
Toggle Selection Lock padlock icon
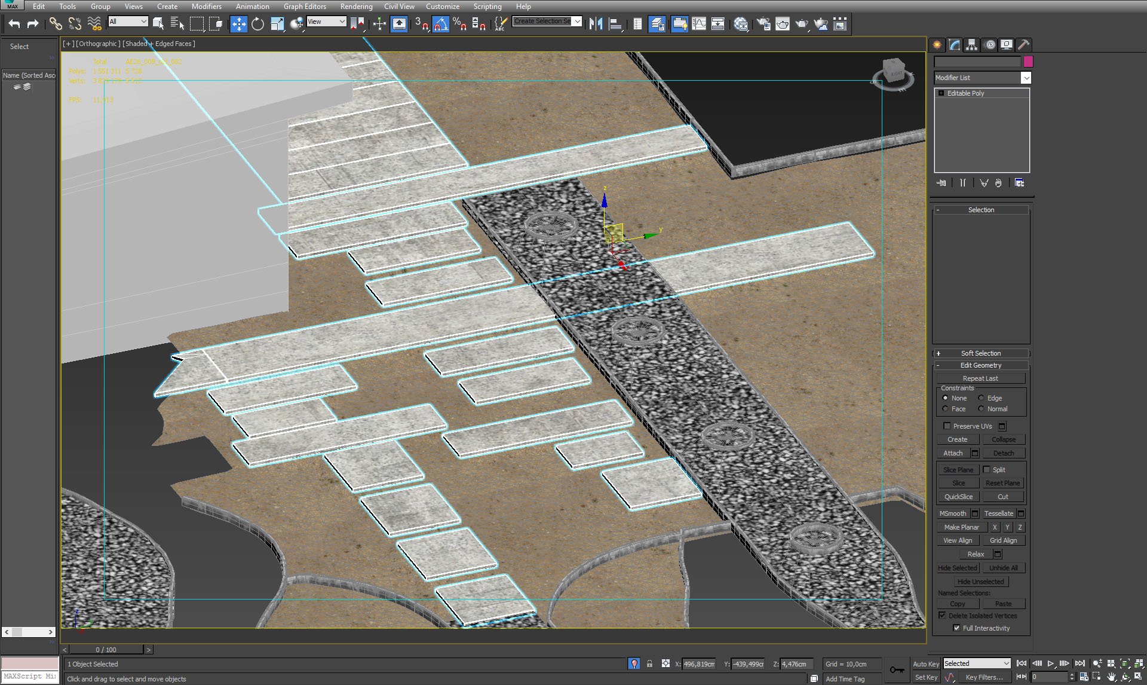649,663
